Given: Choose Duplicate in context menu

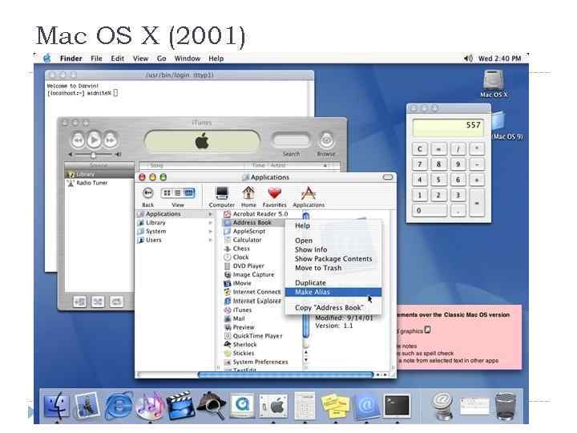Looking at the screenshot, I should coord(333,283).
